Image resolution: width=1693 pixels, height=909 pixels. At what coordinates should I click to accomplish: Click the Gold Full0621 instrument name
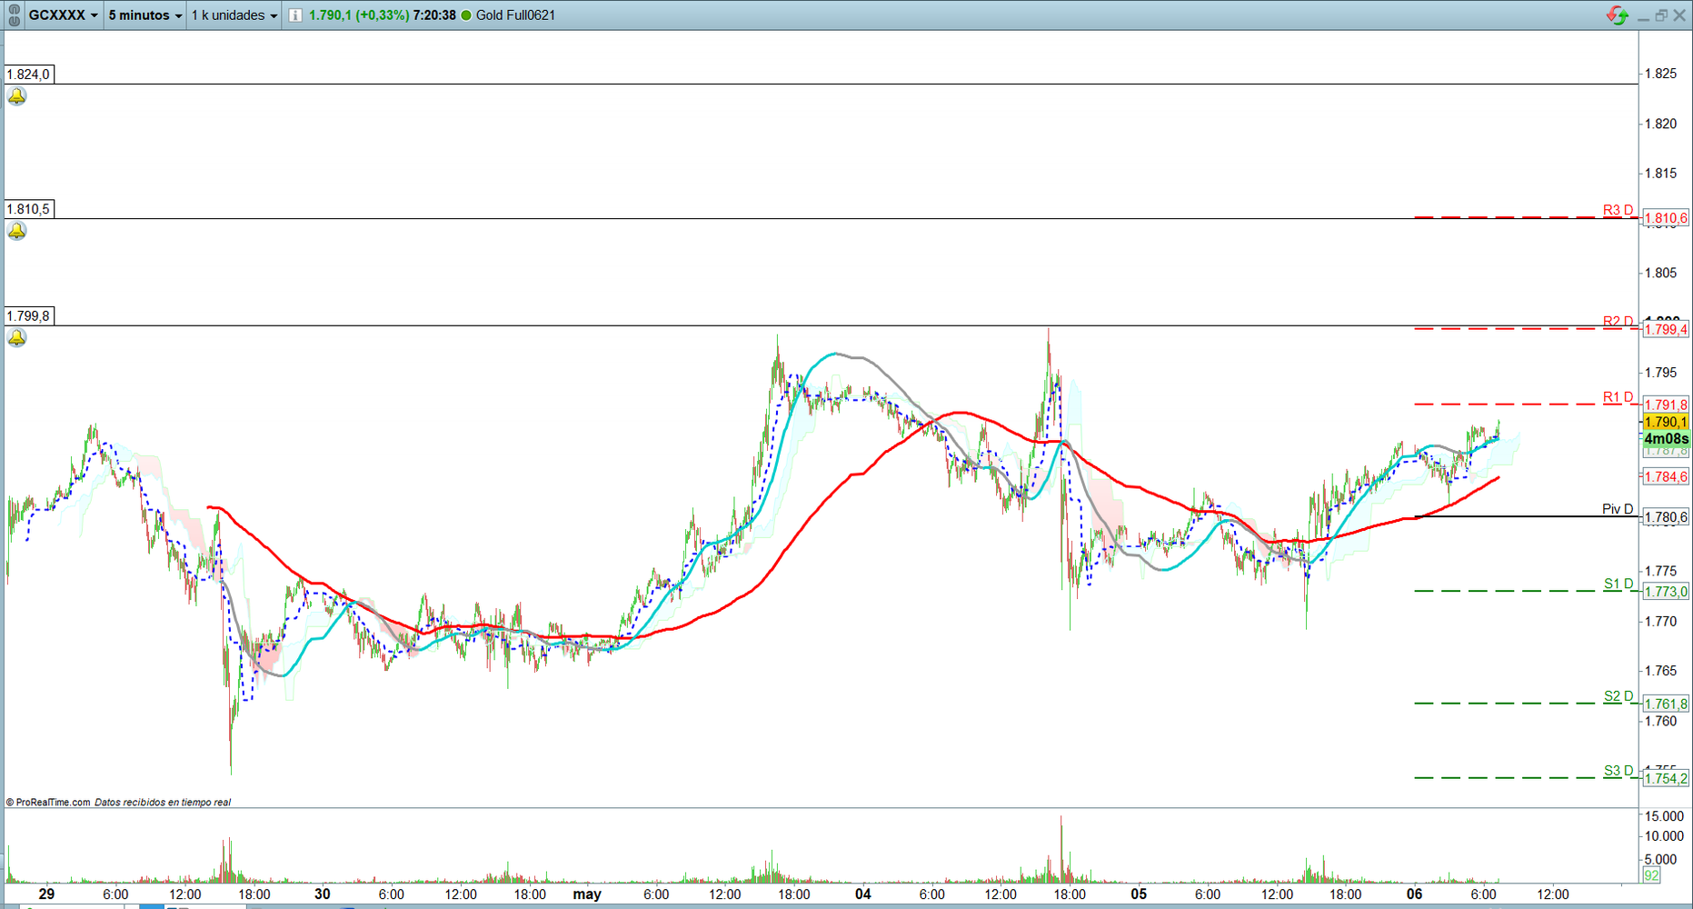click(515, 15)
